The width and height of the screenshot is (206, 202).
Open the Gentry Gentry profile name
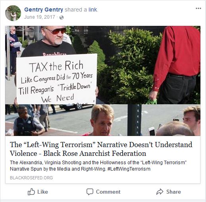(x=44, y=10)
